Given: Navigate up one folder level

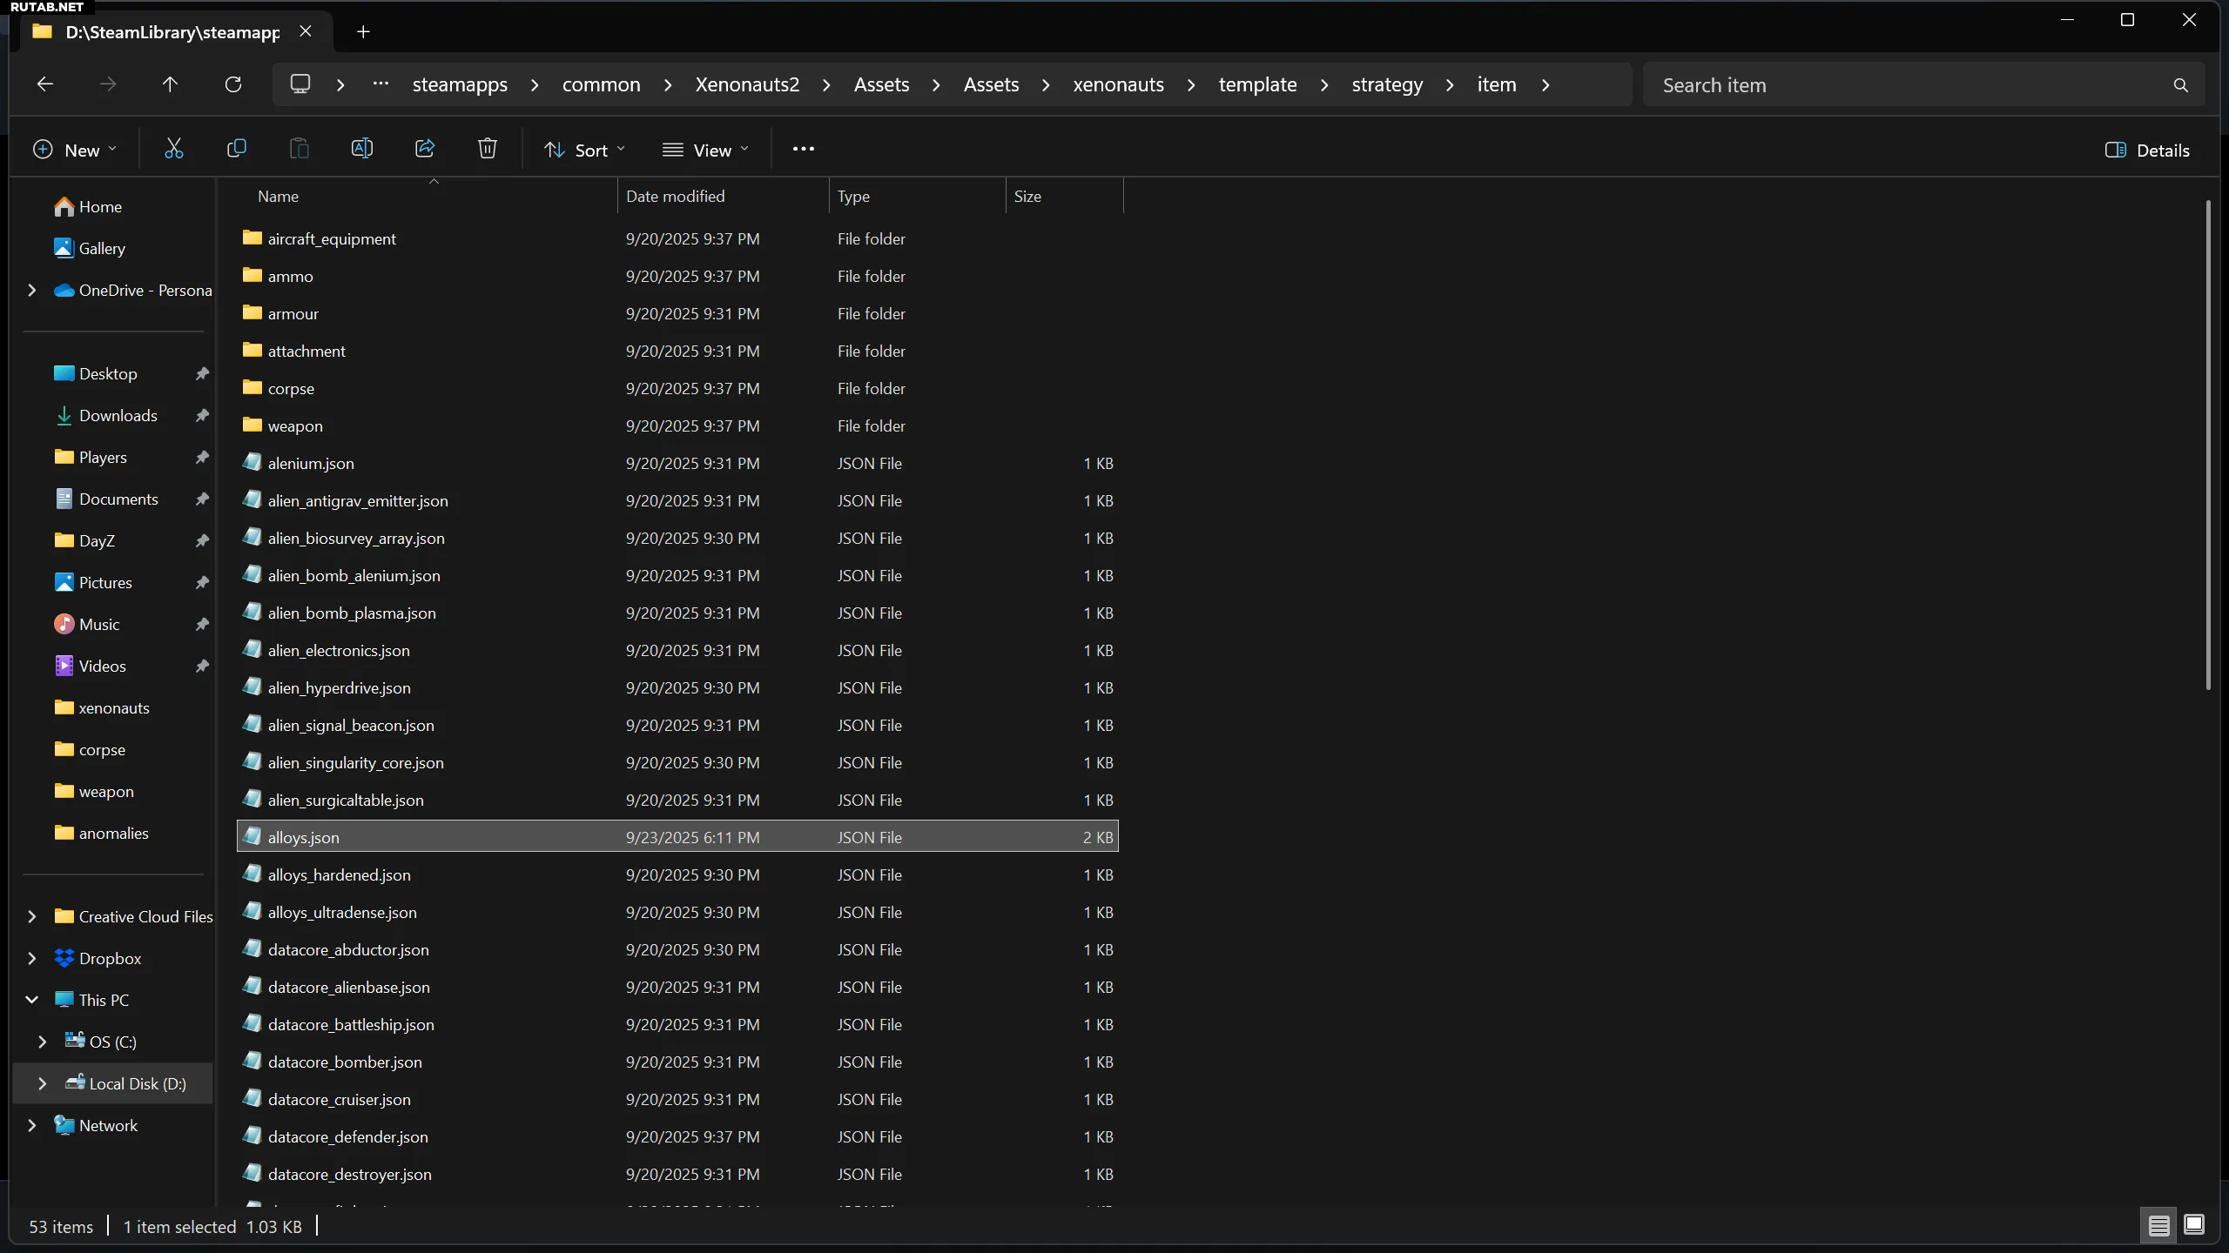Looking at the screenshot, I should [x=170, y=84].
